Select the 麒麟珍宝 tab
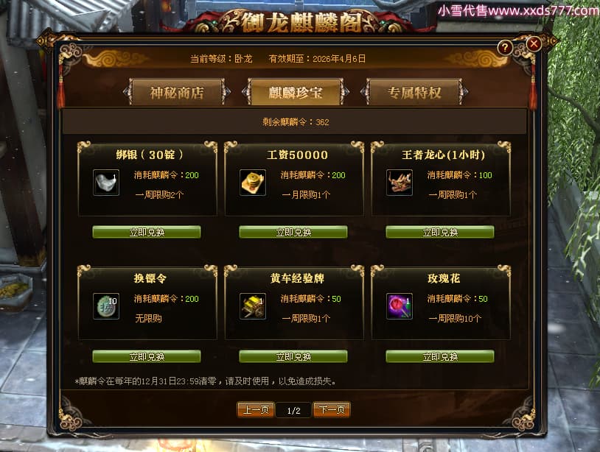The image size is (600, 452). click(x=296, y=92)
